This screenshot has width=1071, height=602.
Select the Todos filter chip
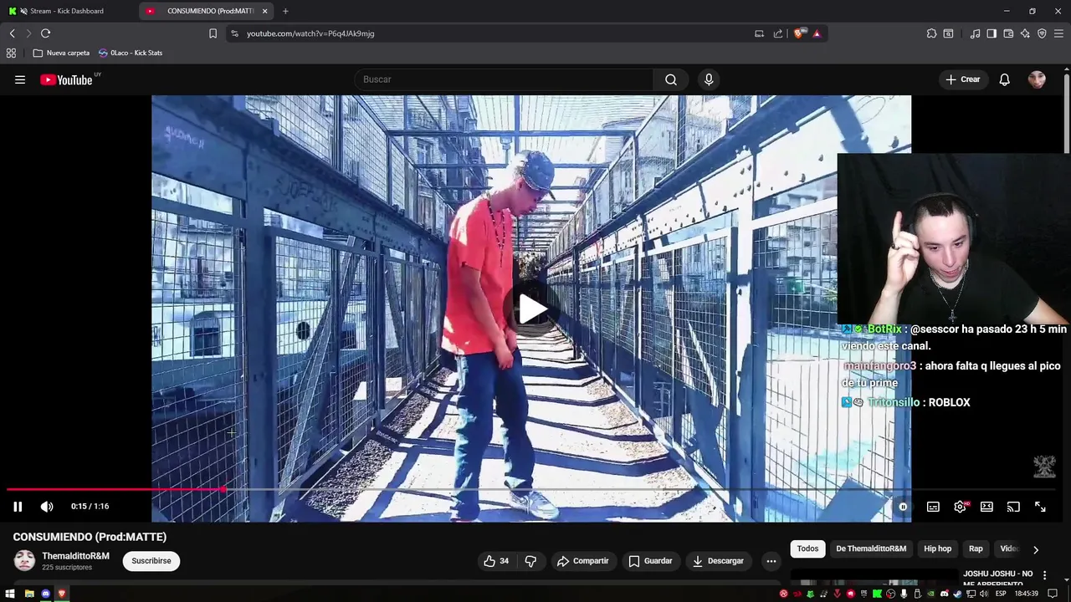pos(807,548)
